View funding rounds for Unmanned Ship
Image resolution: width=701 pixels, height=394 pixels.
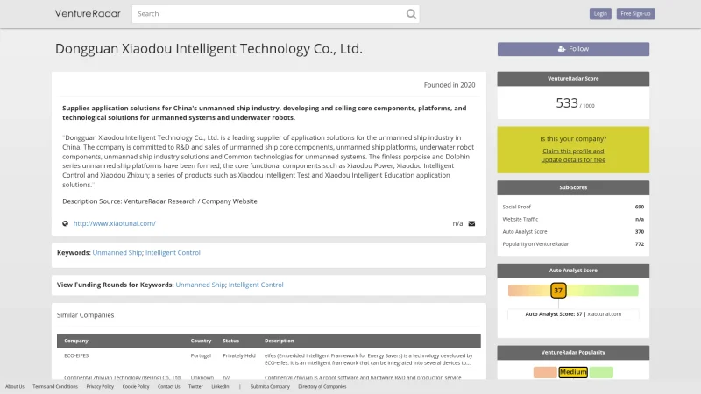pos(201,285)
